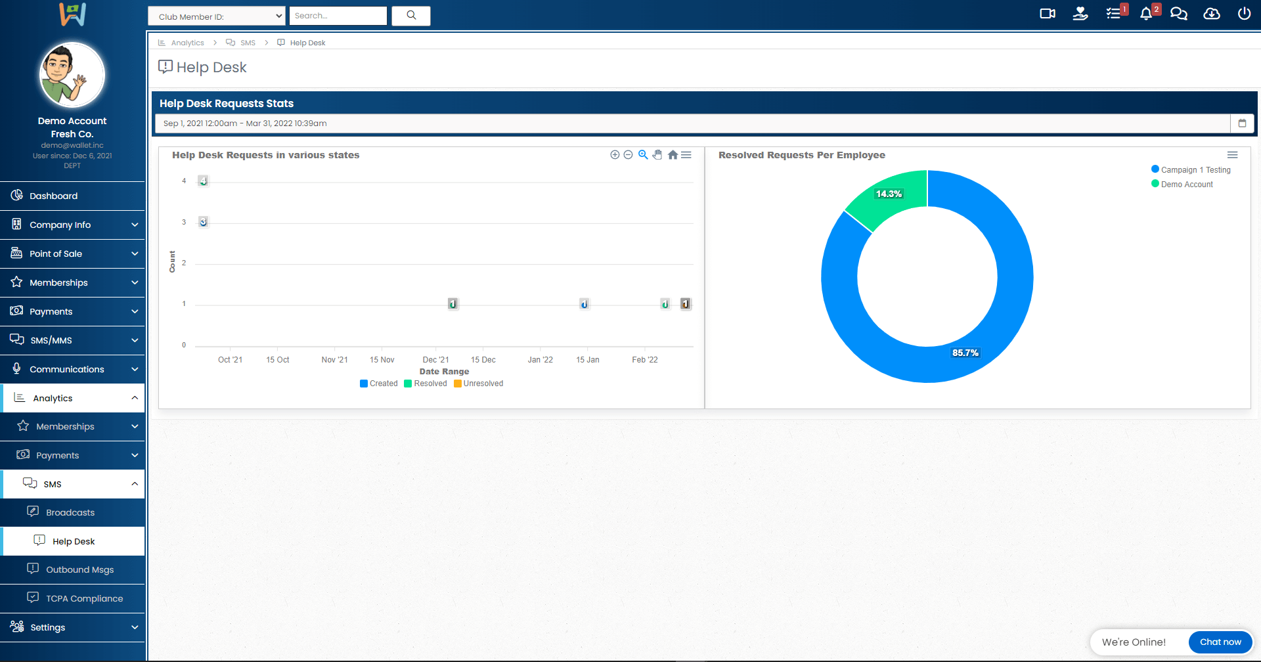Click the power logout icon

[x=1244, y=14]
